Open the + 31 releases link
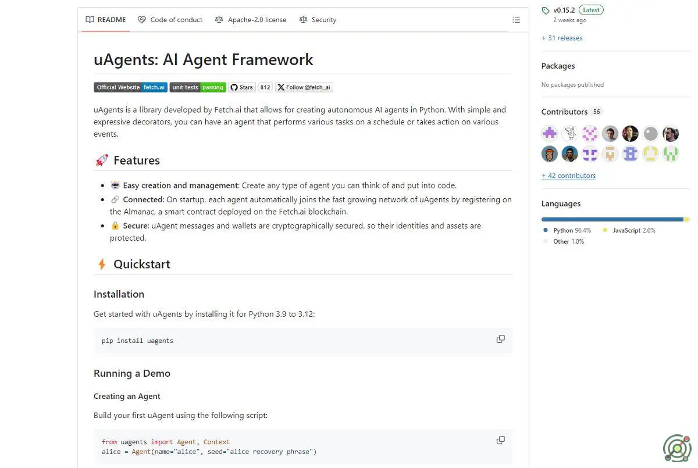The image size is (698, 468). click(x=562, y=38)
